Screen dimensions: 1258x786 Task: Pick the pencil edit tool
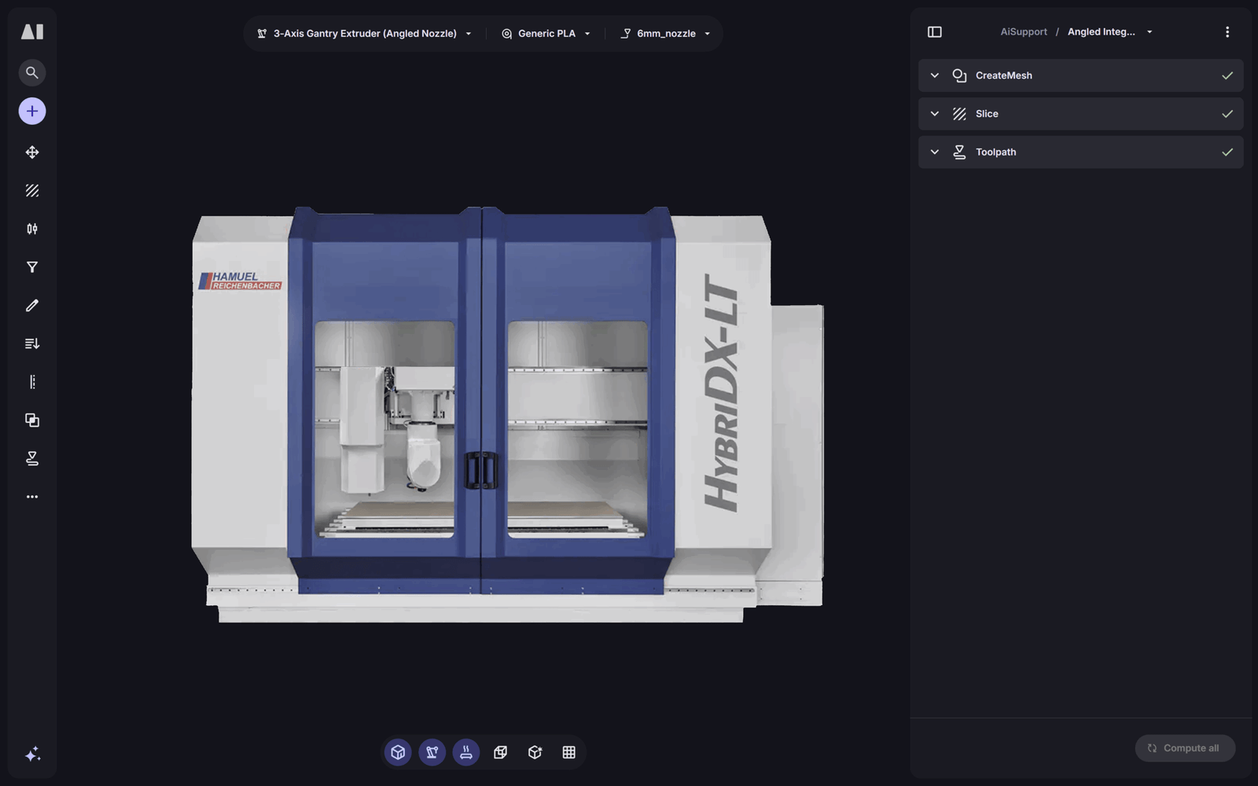coord(31,305)
